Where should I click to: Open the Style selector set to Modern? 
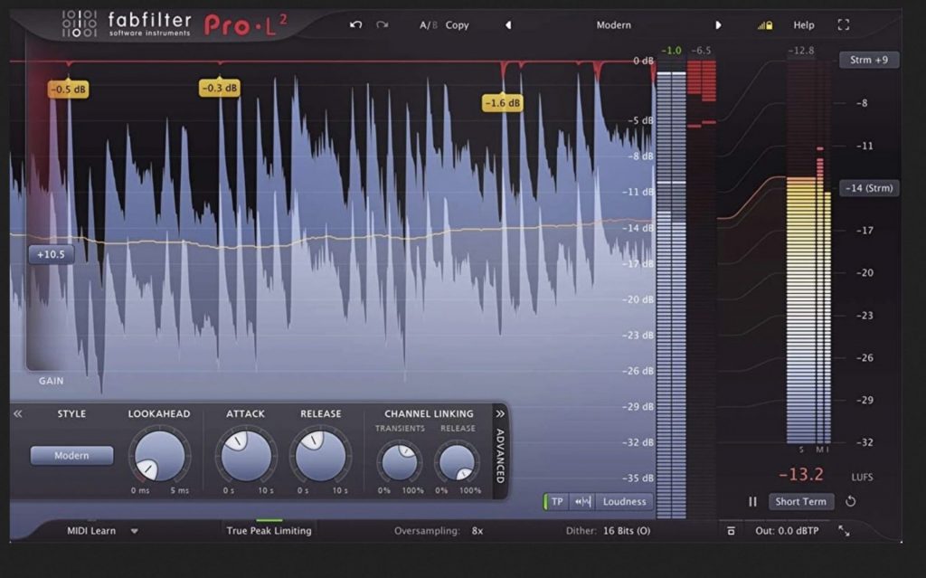click(x=71, y=456)
